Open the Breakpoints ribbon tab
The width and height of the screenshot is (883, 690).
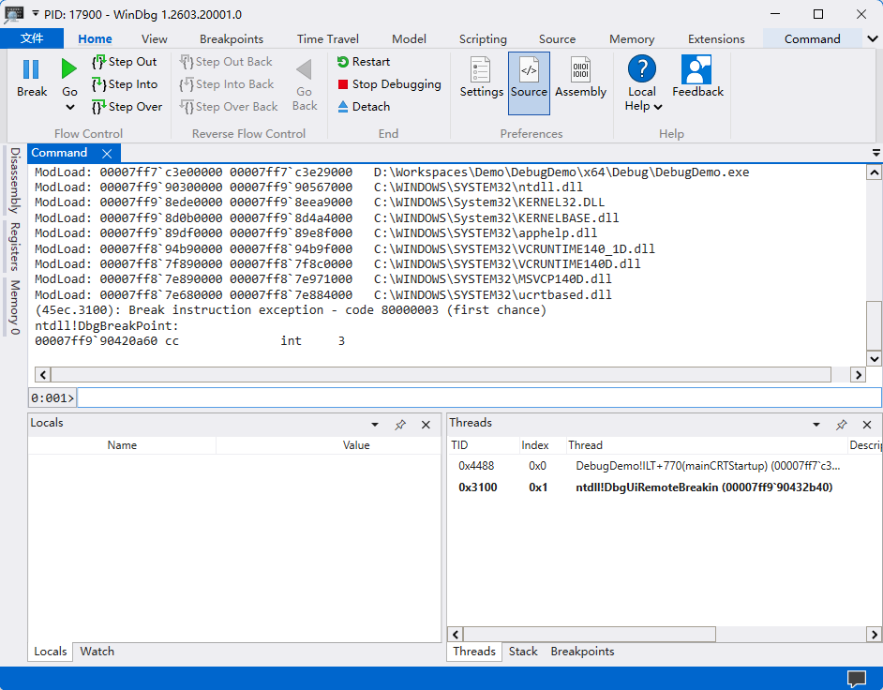click(232, 39)
